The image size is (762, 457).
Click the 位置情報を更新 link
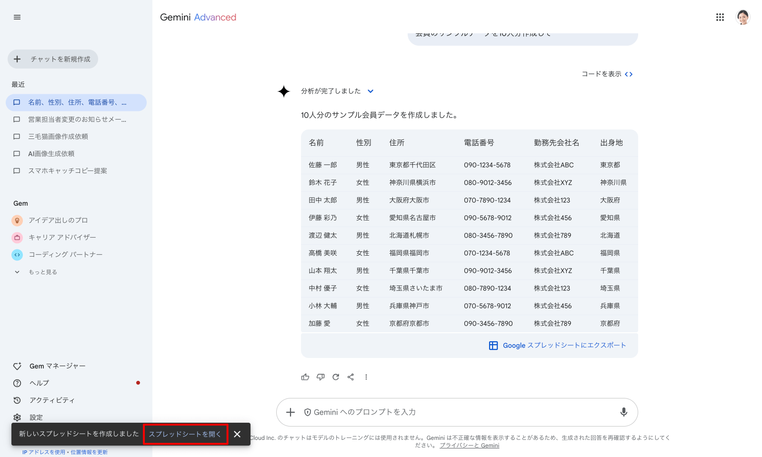(89, 452)
